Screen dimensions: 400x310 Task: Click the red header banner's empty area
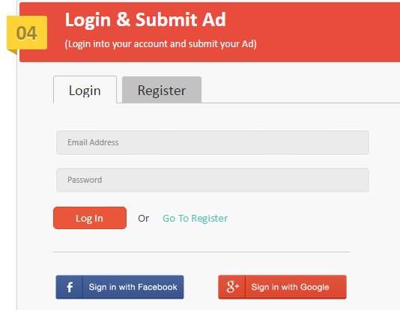click(327, 32)
